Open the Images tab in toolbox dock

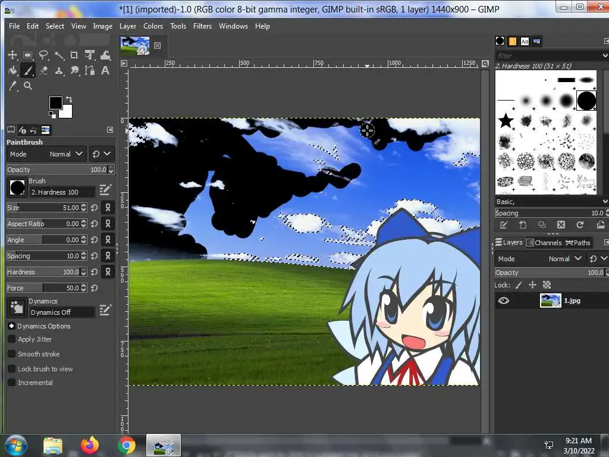[x=45, y=130]
